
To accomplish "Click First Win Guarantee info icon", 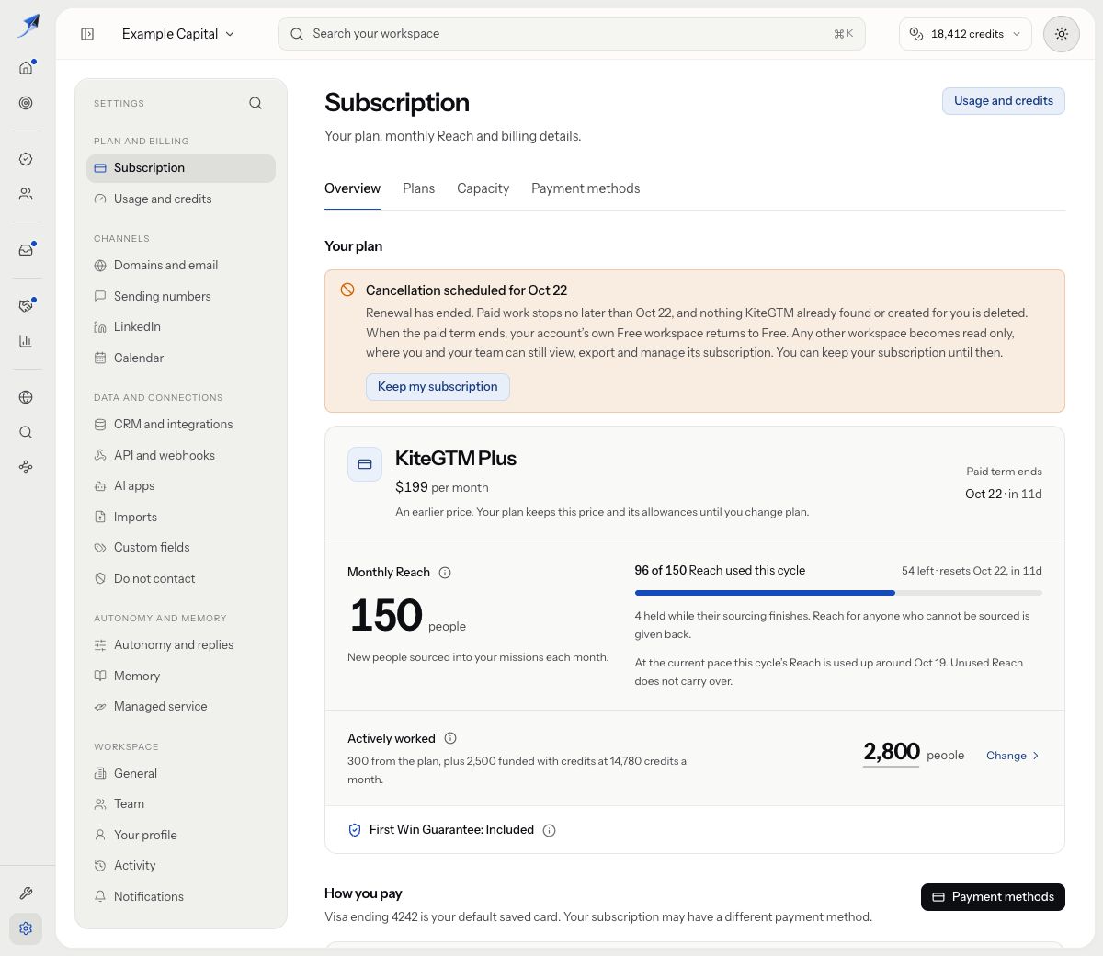I will coord(549,830).
